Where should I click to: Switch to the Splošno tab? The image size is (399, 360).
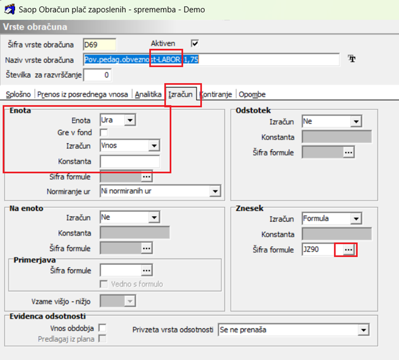tap(18, 94)
